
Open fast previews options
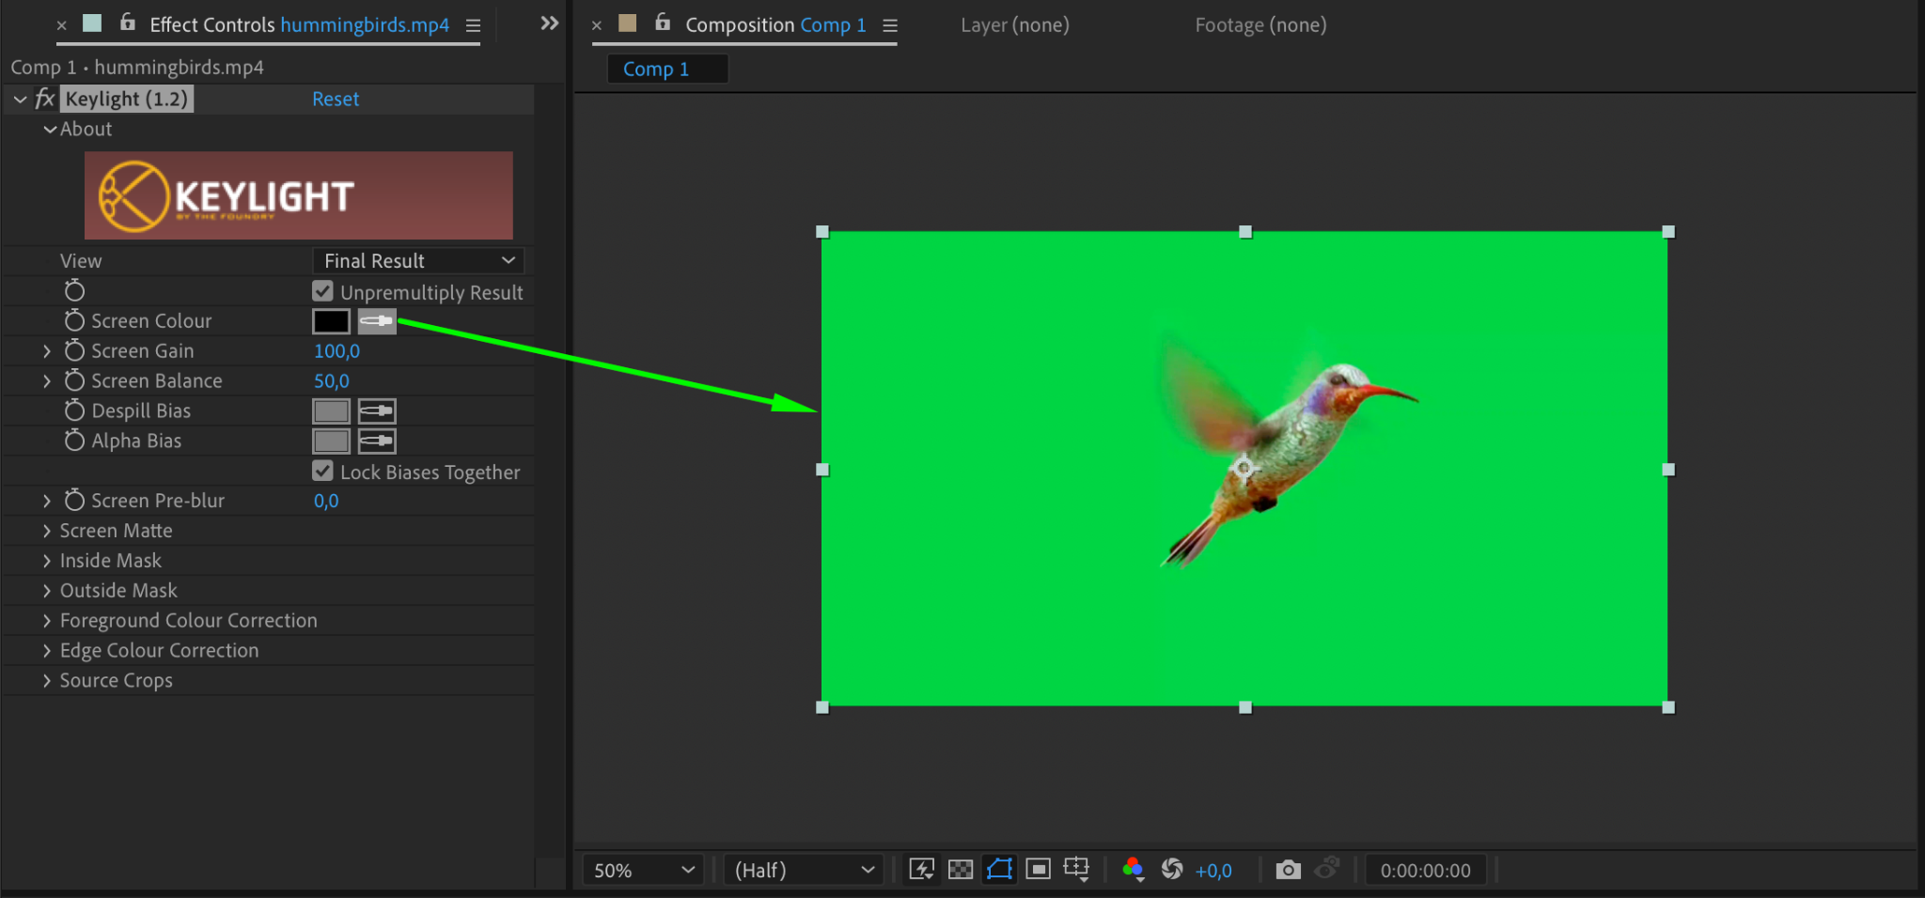coord(921,870)
